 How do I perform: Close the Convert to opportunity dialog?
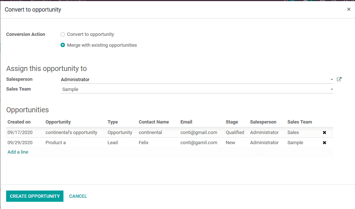348,9
